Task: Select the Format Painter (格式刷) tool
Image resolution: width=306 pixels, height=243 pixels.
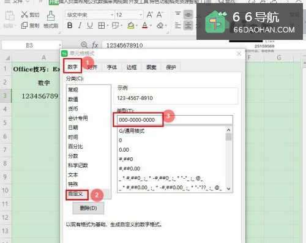Action: tap(51, 20)
